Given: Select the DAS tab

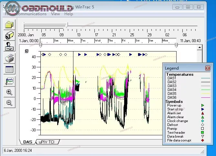Looking at the screenshot, I should coord(28,142).
